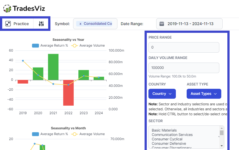Click the Sector list scrollbar down arrow

pos(222,145)
